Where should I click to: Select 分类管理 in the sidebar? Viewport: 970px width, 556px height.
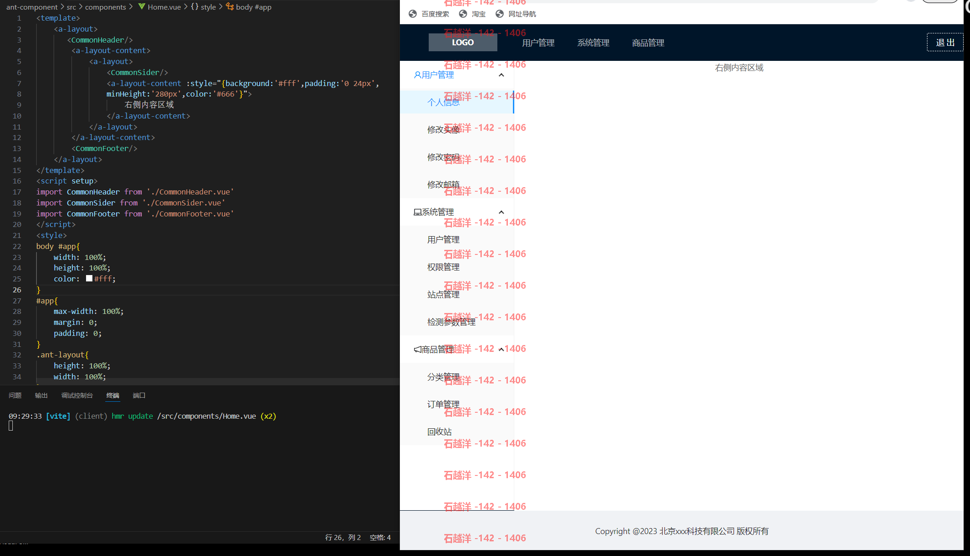coord(457,377)
